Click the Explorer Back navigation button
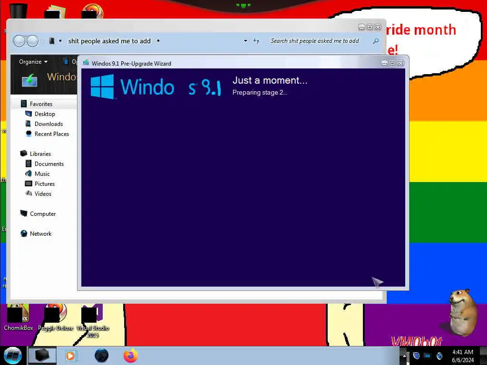 (19, 41)
